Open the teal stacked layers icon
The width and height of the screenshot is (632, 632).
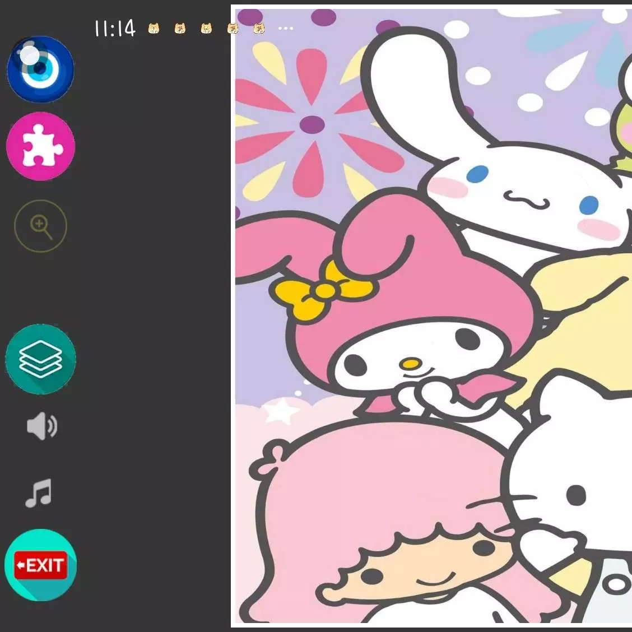40,359
